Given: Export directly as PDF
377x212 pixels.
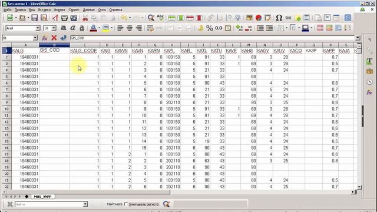Looking at the screenshot, I should (55, 18).
